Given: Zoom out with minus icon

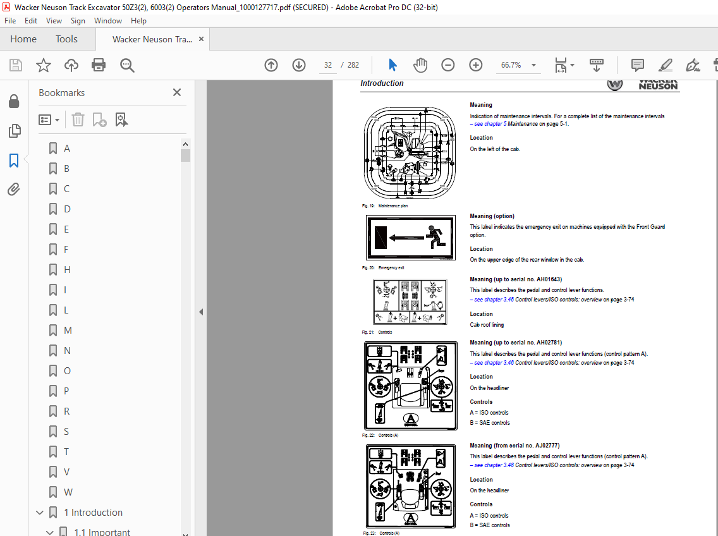Looking at the screenshot, I should pos(448,65).
